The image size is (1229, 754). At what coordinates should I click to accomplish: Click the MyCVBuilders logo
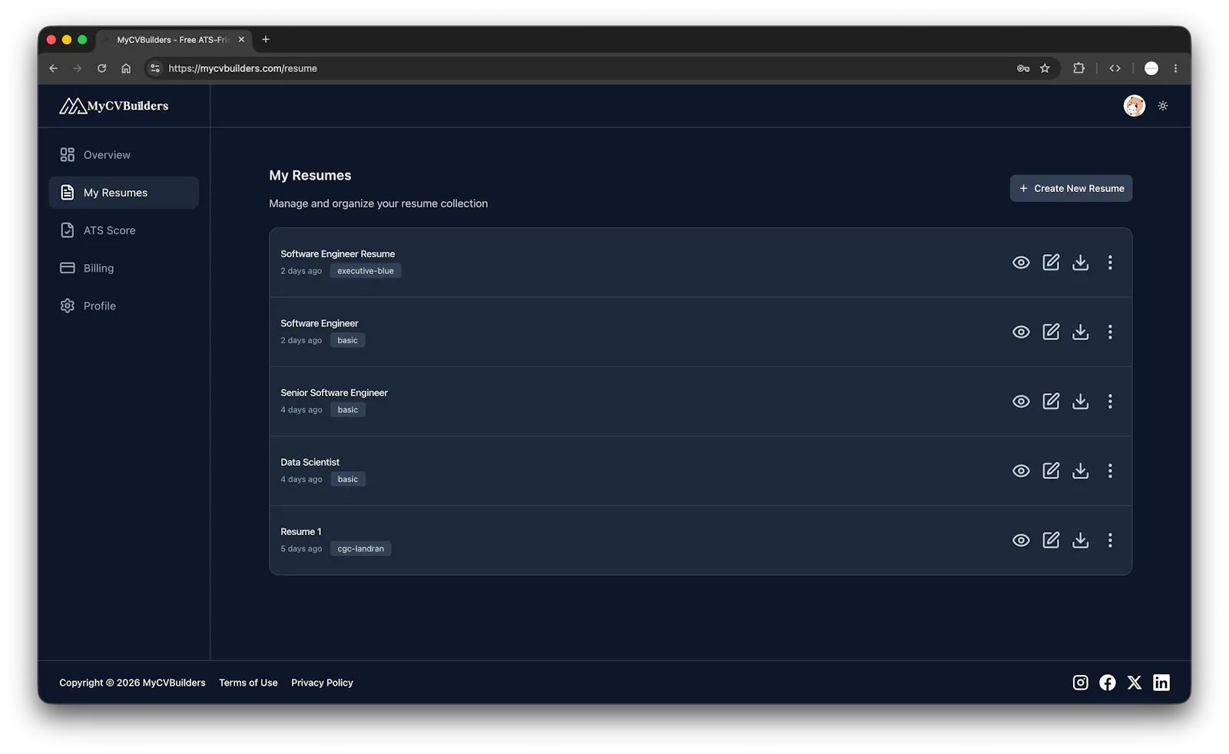coord(114,106)
